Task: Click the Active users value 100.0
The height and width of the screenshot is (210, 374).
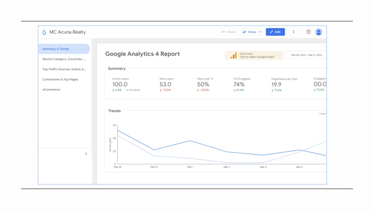Action: click(120, 84)
